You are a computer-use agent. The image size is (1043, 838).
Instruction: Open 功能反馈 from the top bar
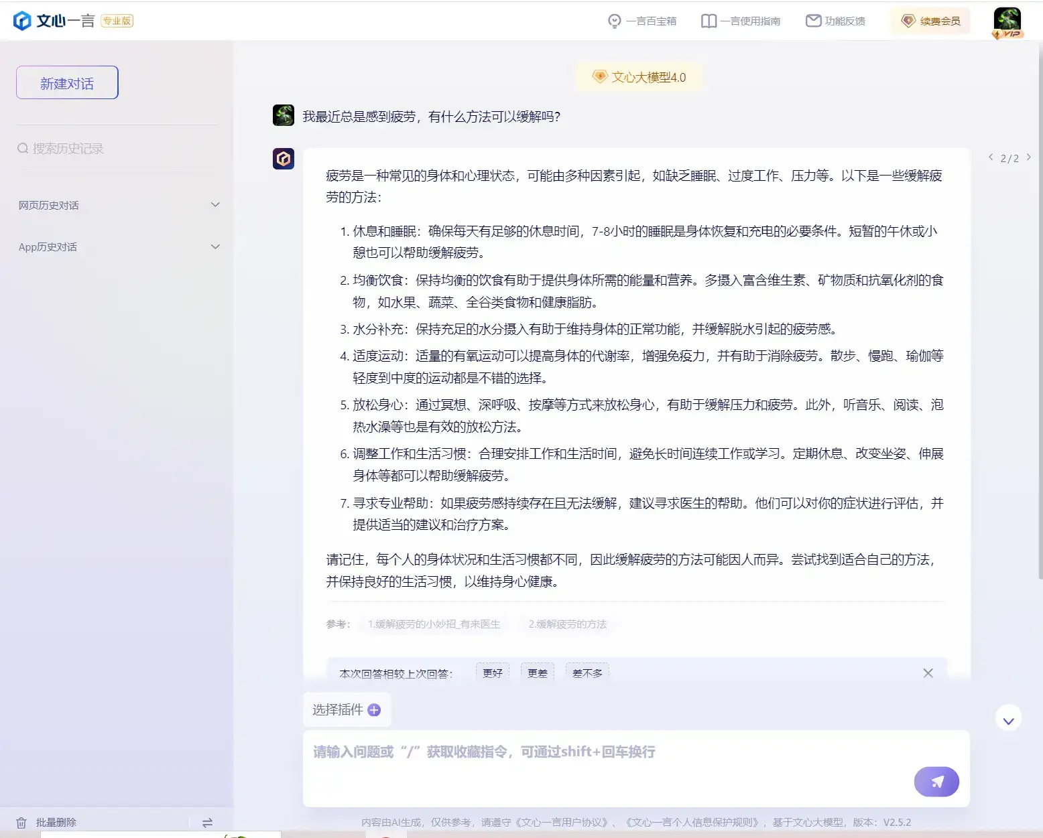pyautogui.click(x=836, y=20)
